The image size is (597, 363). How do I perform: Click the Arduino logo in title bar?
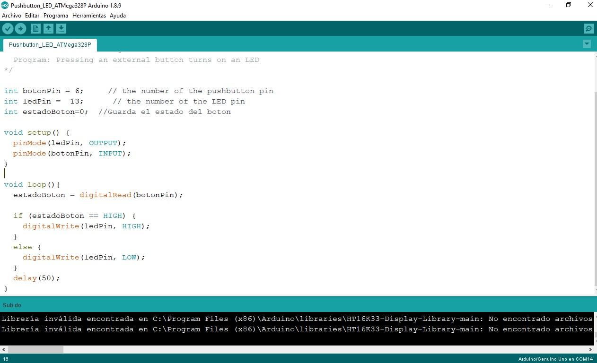click(x=5, y=5)
